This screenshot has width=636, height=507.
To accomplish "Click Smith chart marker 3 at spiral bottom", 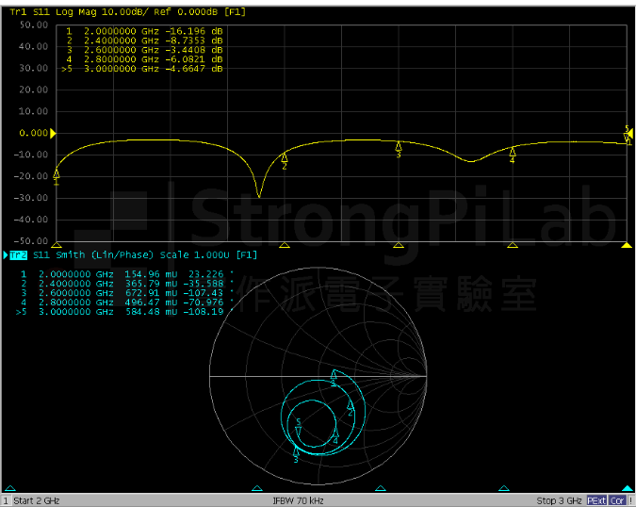I will click(296, 452).
